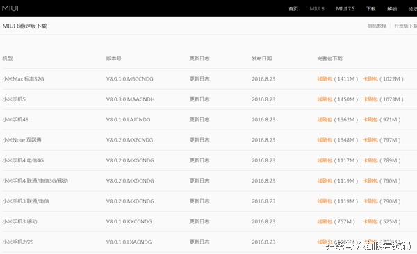Download 卡刷包 for 小米手机3 联通/电信
The height and width of the screenshot is (254, 417).
370,201
